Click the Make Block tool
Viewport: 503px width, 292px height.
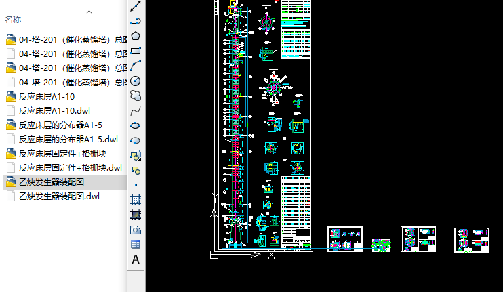tap(136, 171)
